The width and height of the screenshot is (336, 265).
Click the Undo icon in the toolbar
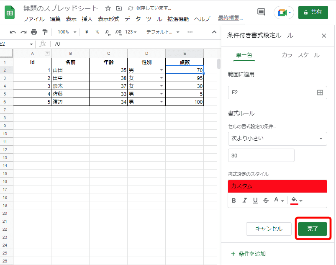(13, 32)
